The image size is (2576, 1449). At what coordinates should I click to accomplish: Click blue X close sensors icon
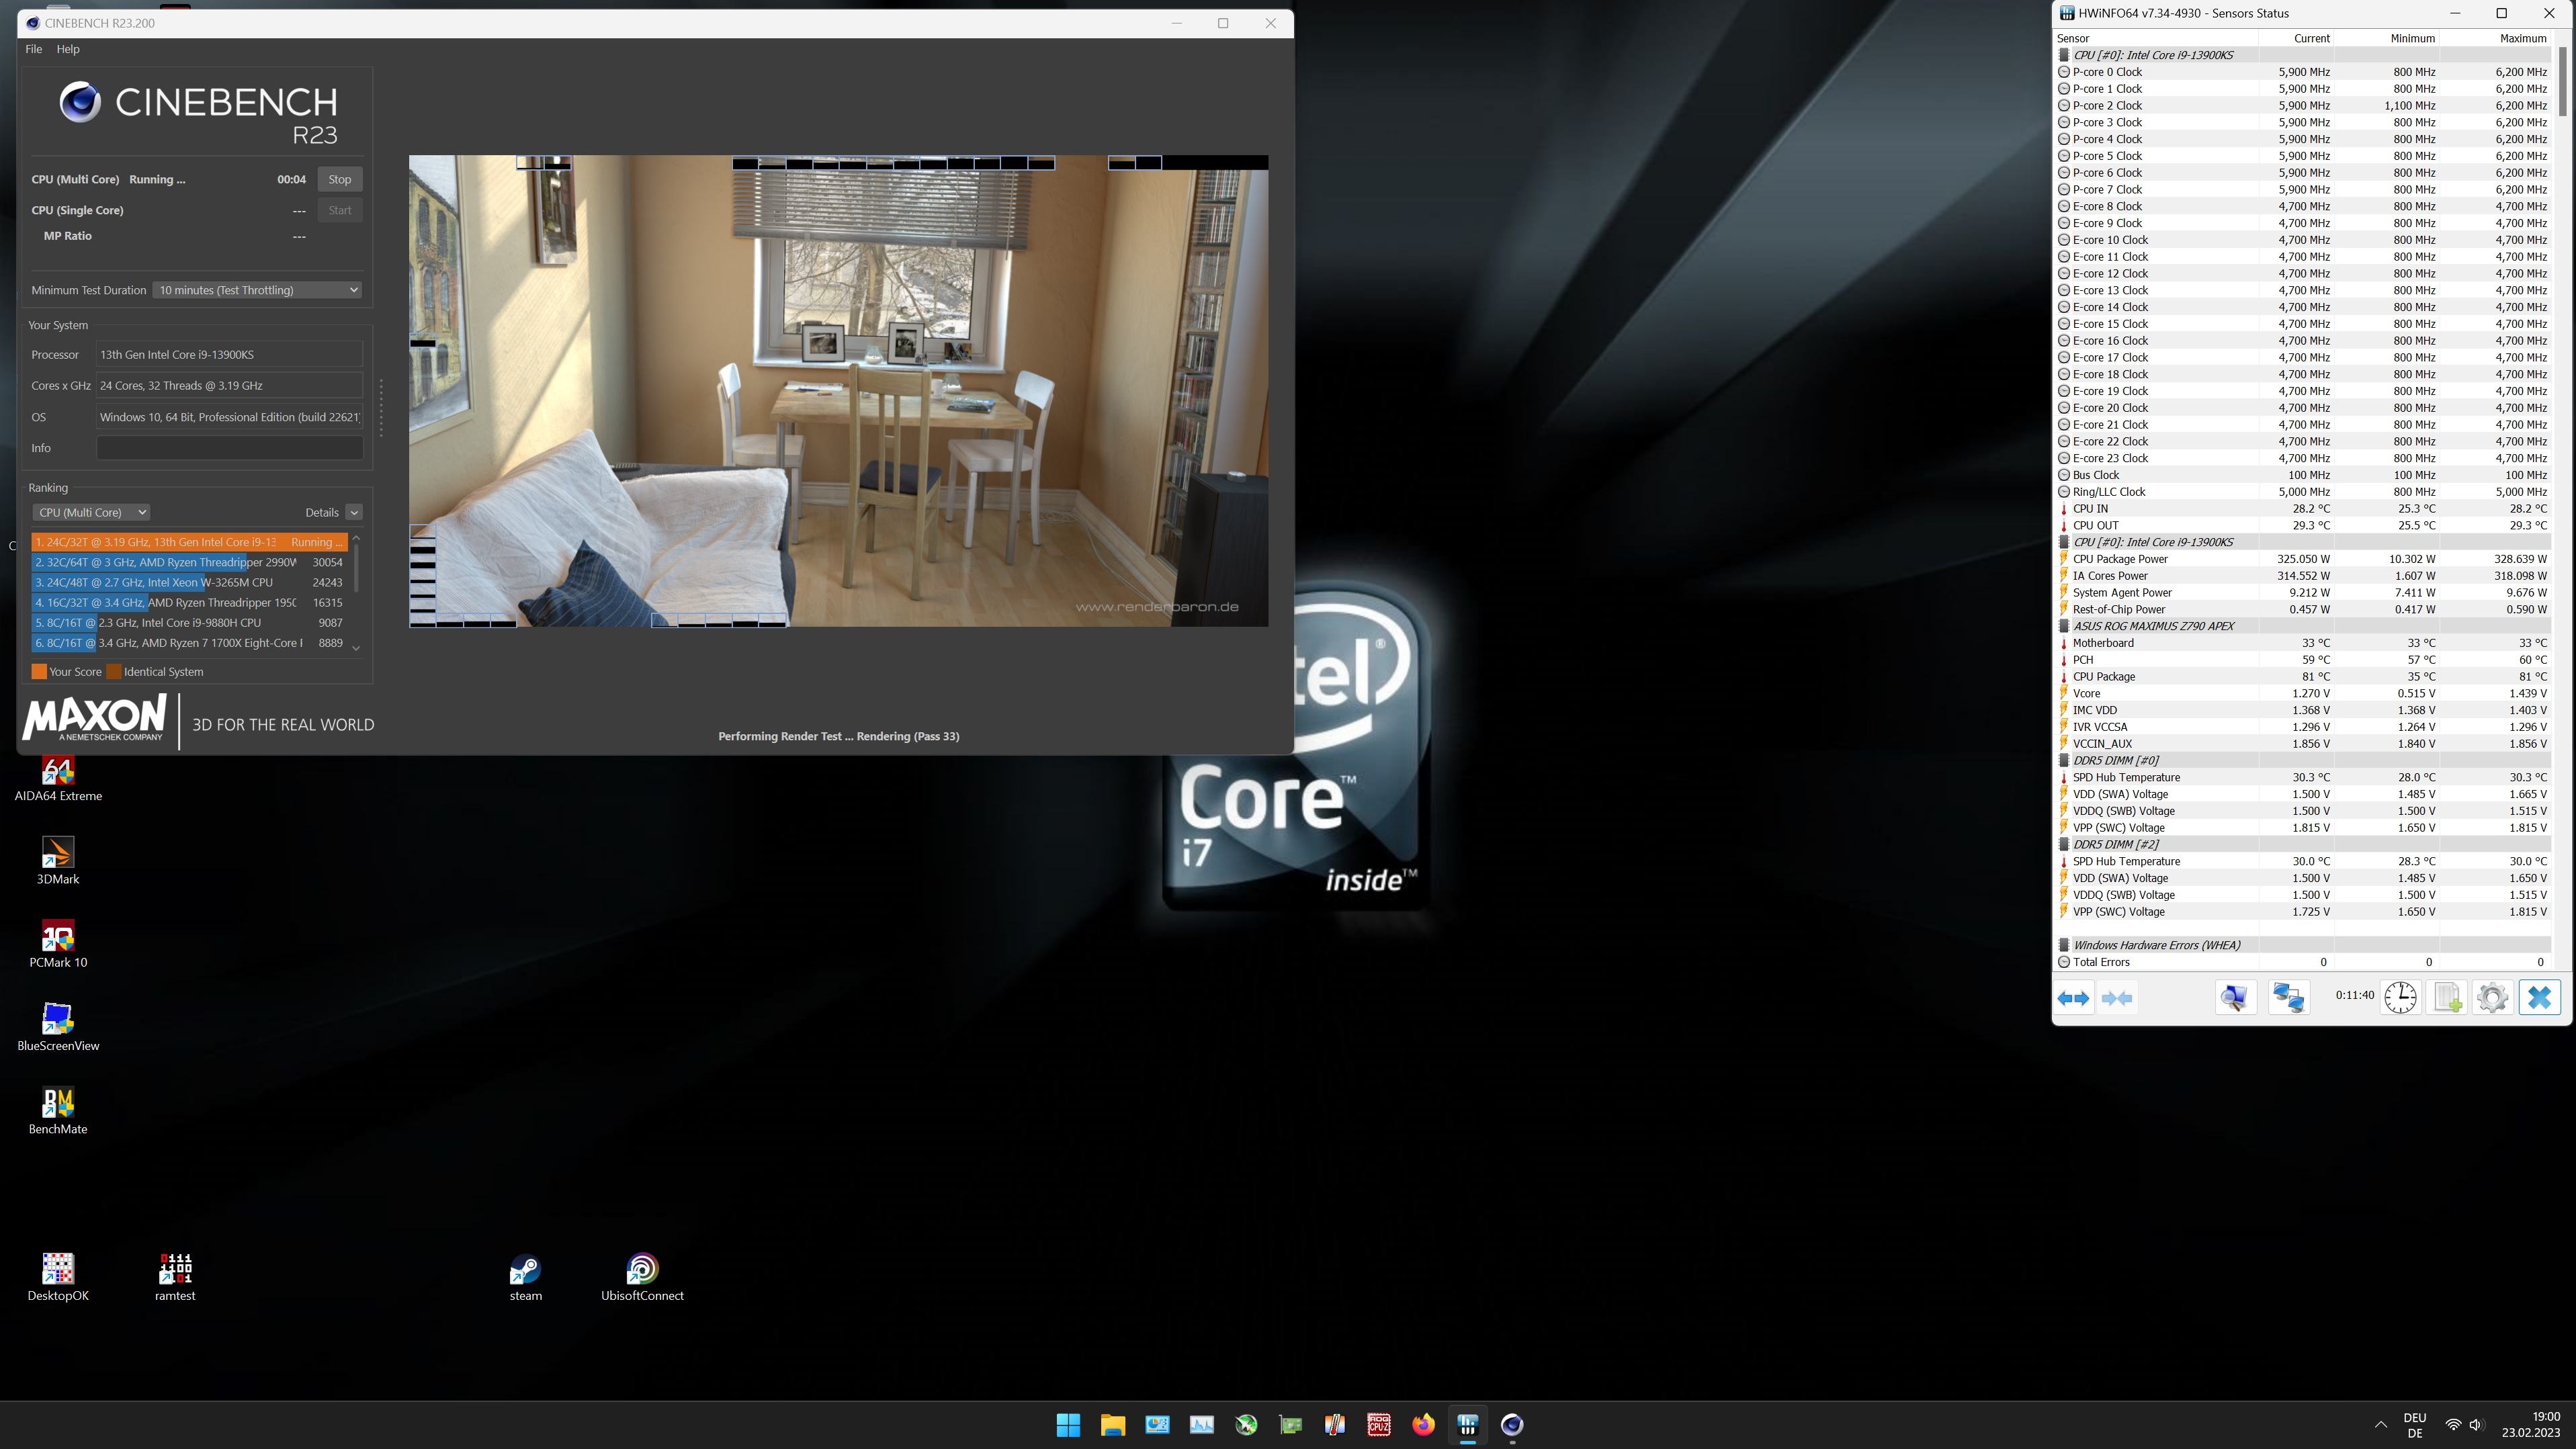point(2539,998)
